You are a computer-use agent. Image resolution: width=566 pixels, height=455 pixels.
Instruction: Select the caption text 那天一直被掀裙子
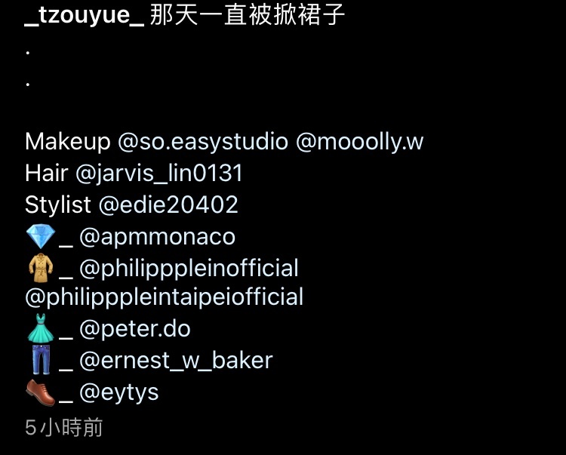click(248, 15)
